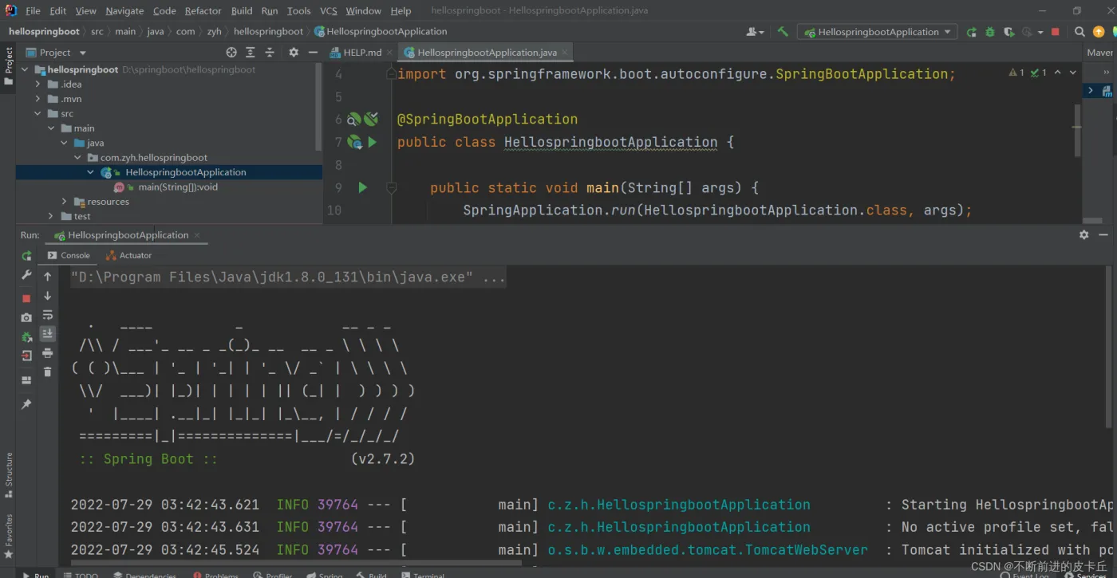1117x578 pixels.
Task: Select main(String[]):void method node
Action: click(177, 187)
